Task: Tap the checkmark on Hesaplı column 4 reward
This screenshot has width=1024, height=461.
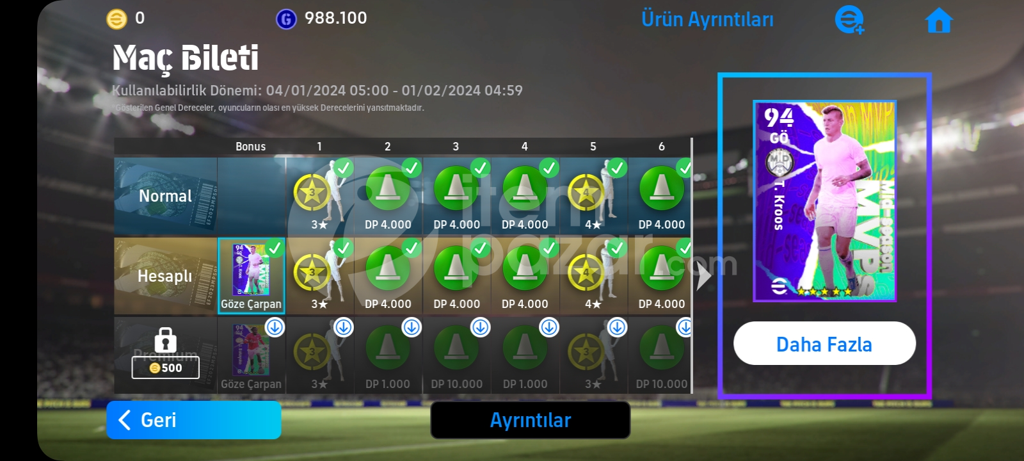Action: 548,248
